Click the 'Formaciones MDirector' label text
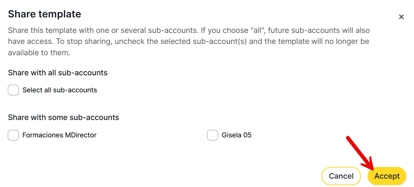 coord(59,135)
